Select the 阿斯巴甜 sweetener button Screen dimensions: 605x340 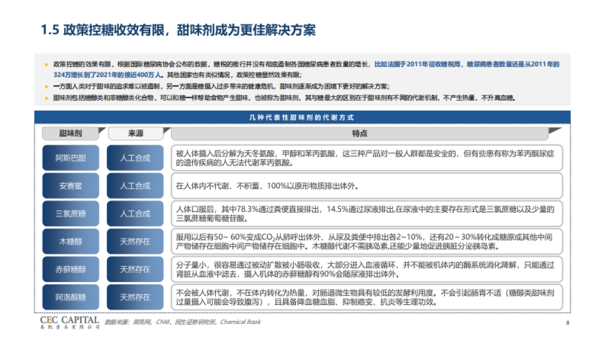pos(71,158)
